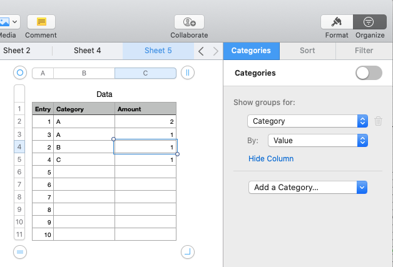Click the add row handle
393x267 pixels.
coord(20,252)
